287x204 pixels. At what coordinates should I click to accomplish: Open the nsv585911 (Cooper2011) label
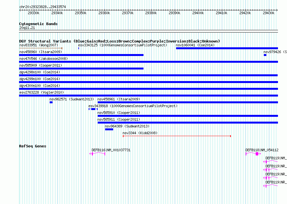click(x=119, y=119)
